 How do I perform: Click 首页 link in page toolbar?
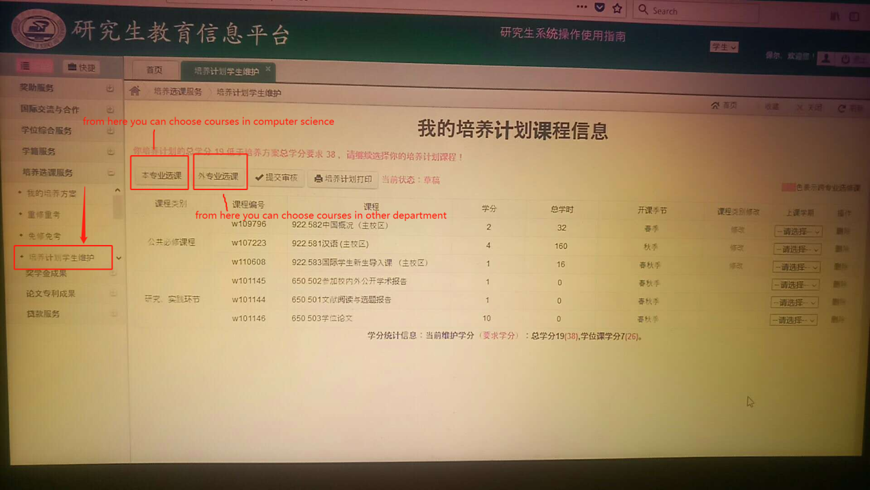pos(725,106)
